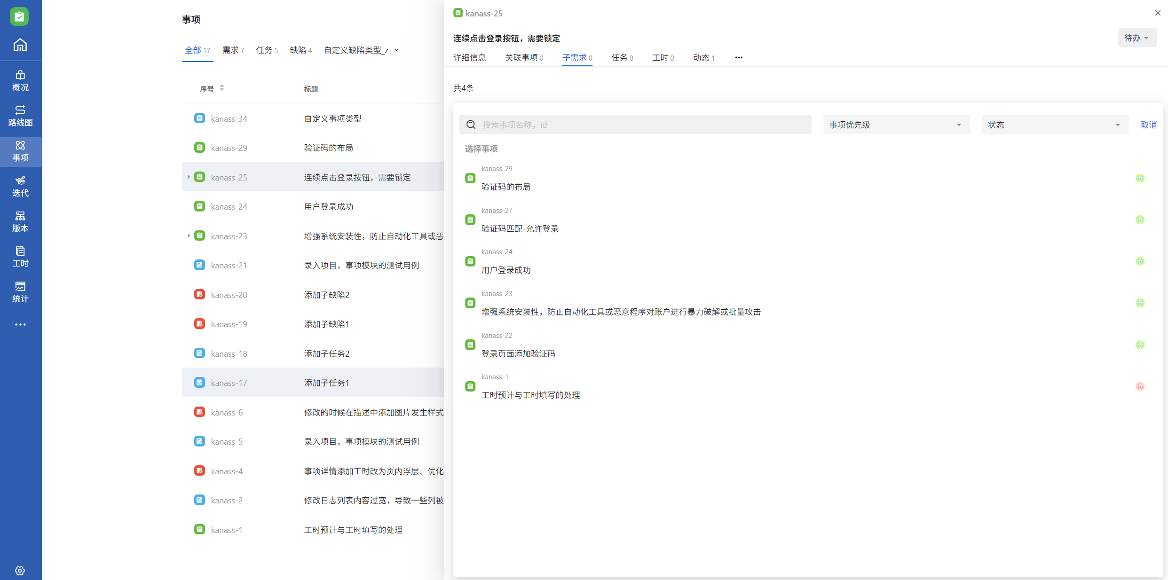Expand the kanass-23 row tree arrow
The image size is (1168, 580).
click(x=189, y=236)
